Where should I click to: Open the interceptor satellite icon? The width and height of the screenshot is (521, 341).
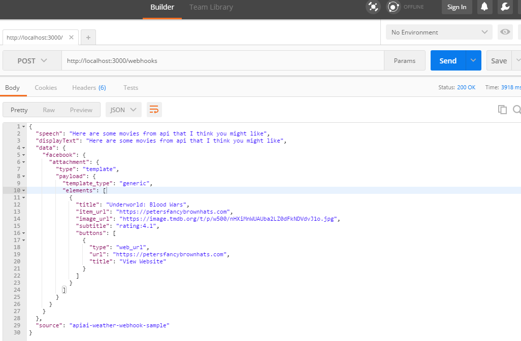coord(373,7)
